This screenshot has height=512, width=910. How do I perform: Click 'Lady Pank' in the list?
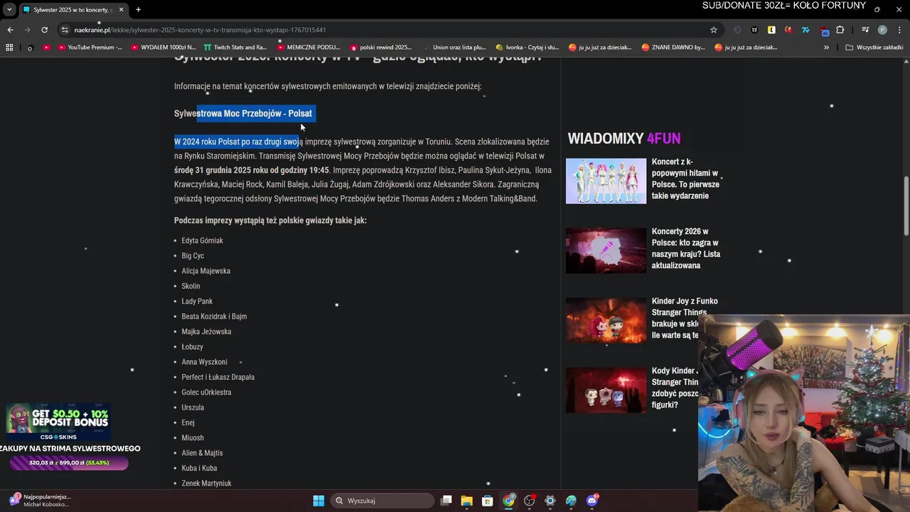click(x=197, y=301)
